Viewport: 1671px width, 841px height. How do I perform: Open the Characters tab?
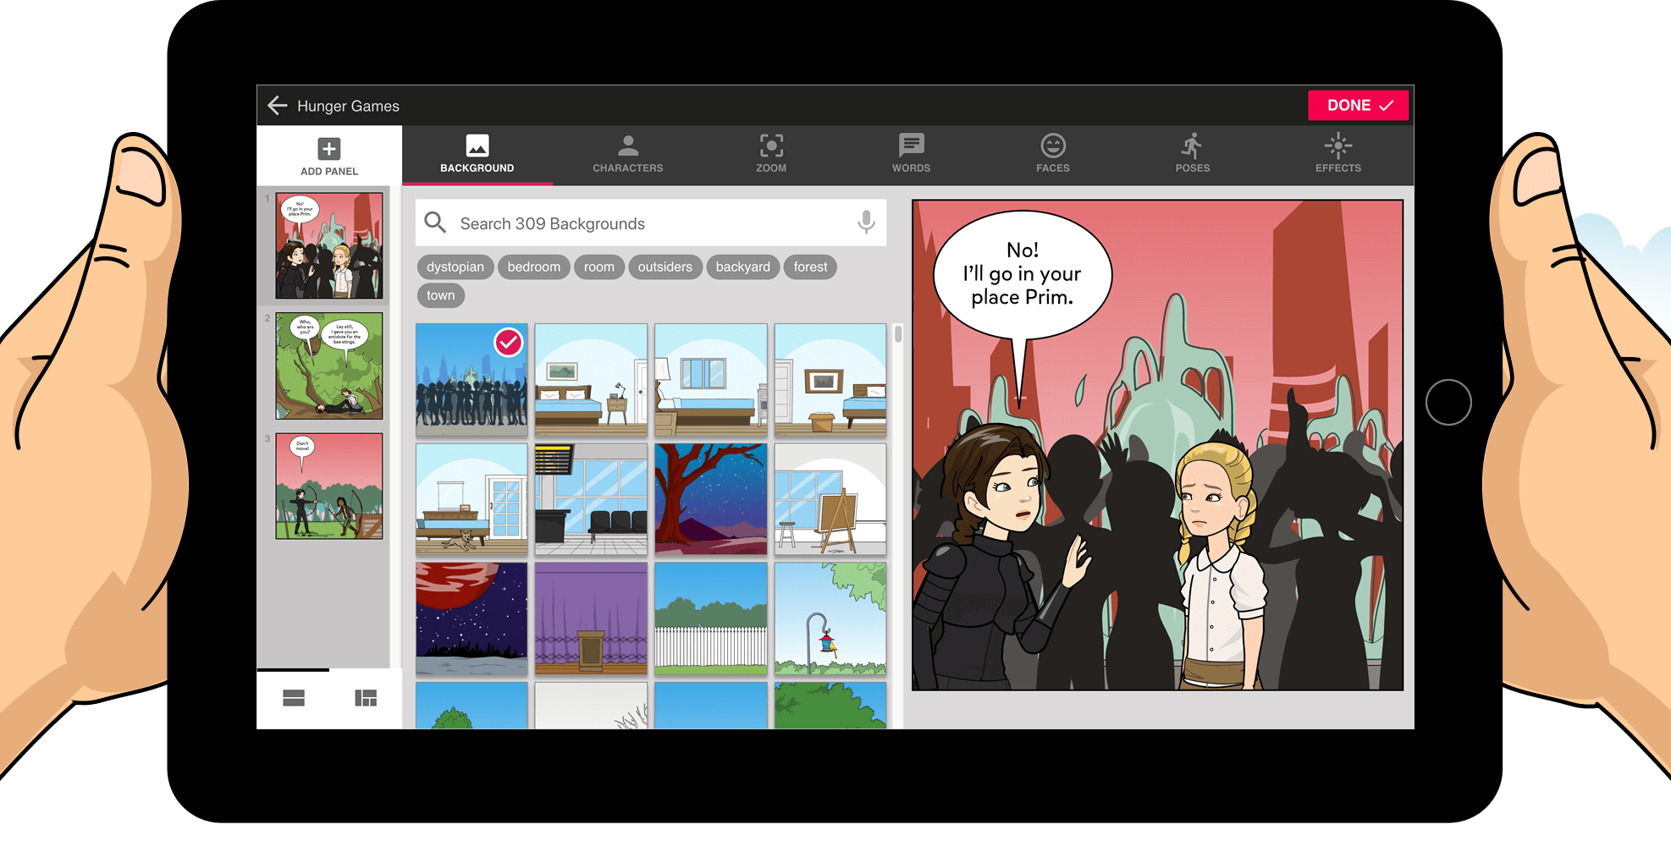(628, 155)
